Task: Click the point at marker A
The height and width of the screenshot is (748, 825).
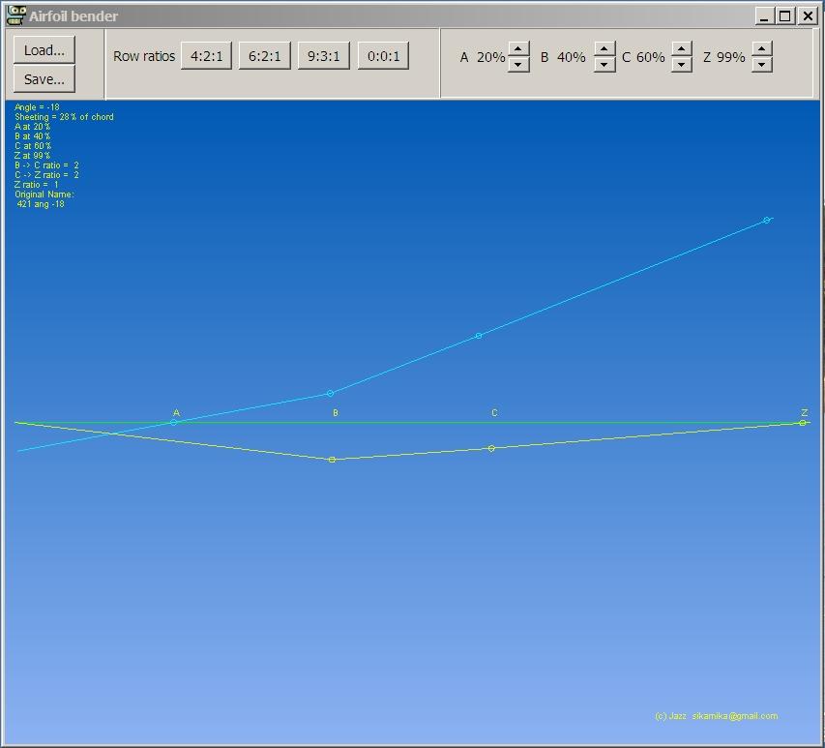Action: [174, 423]
